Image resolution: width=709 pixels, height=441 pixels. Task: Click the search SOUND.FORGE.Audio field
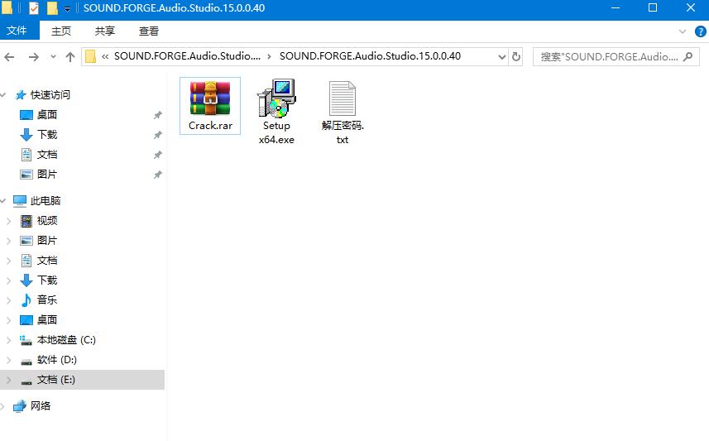(x=616, y=57)
